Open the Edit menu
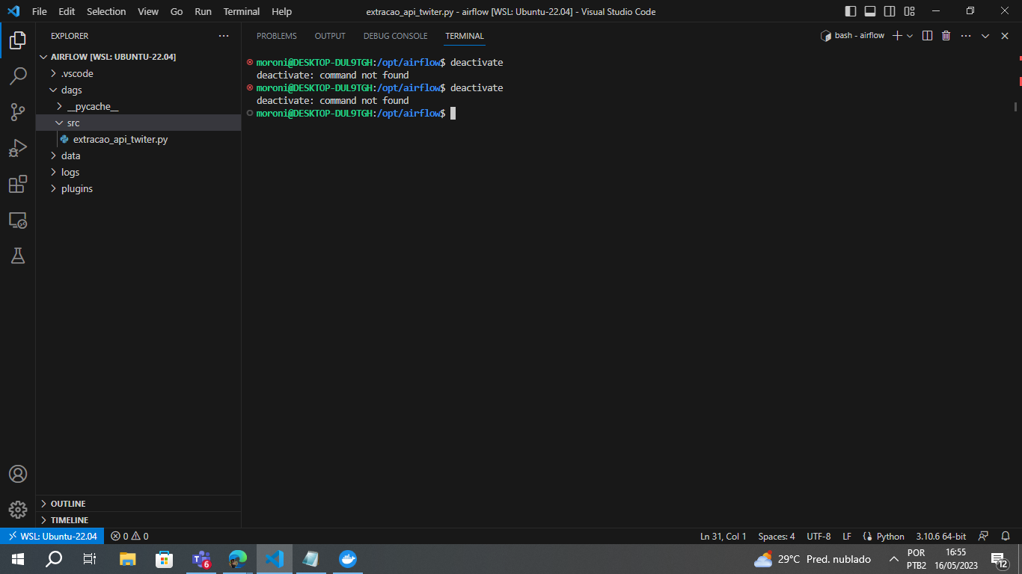Screen dimensions: 1022x574 tap(67, 11)
